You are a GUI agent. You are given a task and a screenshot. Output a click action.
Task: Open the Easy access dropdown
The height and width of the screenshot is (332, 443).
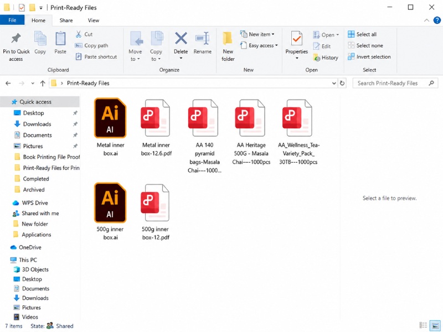tap(259, 45)
